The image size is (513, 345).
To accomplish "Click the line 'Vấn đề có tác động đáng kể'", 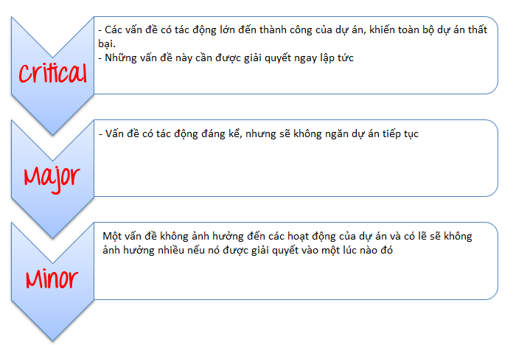I will (x=259, y=134).
